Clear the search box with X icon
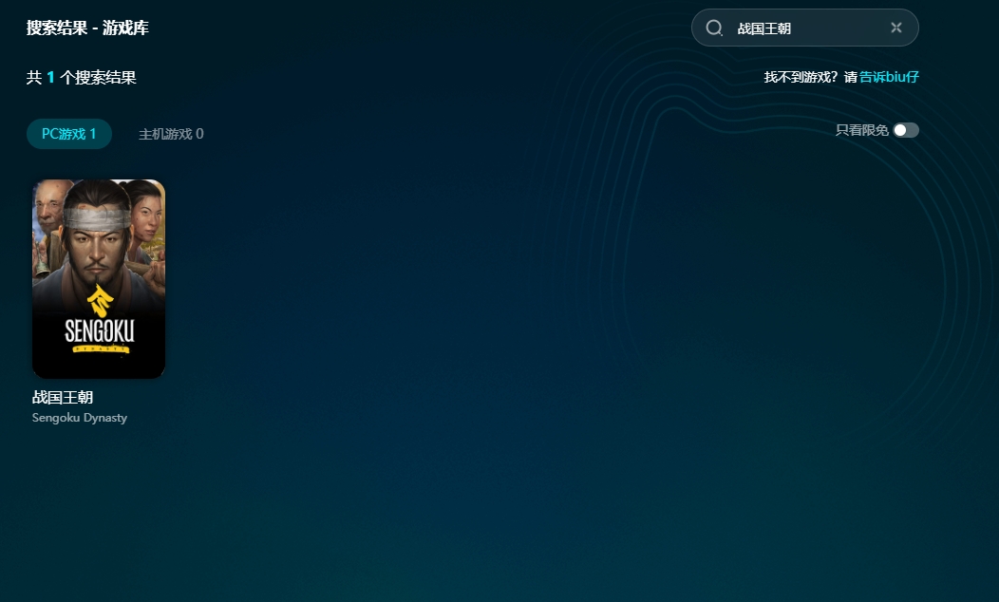Image resolution: width=999 pixels, height=602 pixels. (896, 28)
